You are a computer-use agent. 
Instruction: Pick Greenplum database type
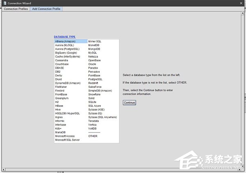coord(62,98)
